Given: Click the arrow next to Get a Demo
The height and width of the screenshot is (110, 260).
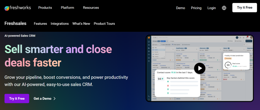Looking at the screenshot, I should (x=55, y=99).
